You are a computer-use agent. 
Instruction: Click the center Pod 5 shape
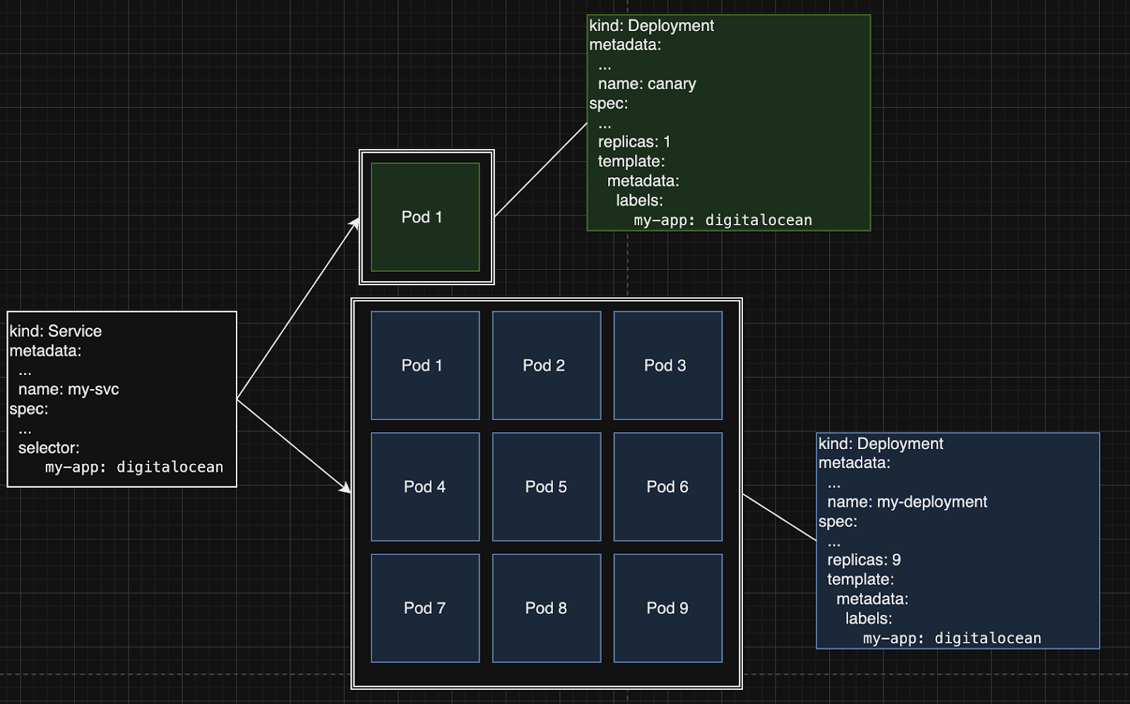pos(546,487)
